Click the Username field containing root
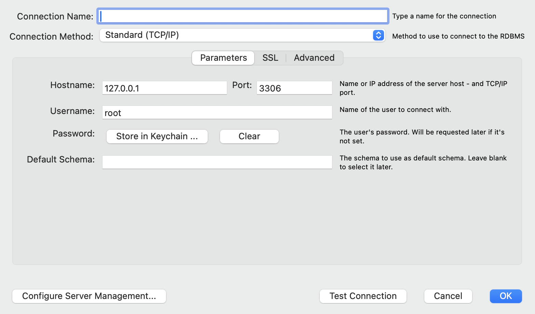535x314 pixels. pyautogui.click(x=217, y=113)
